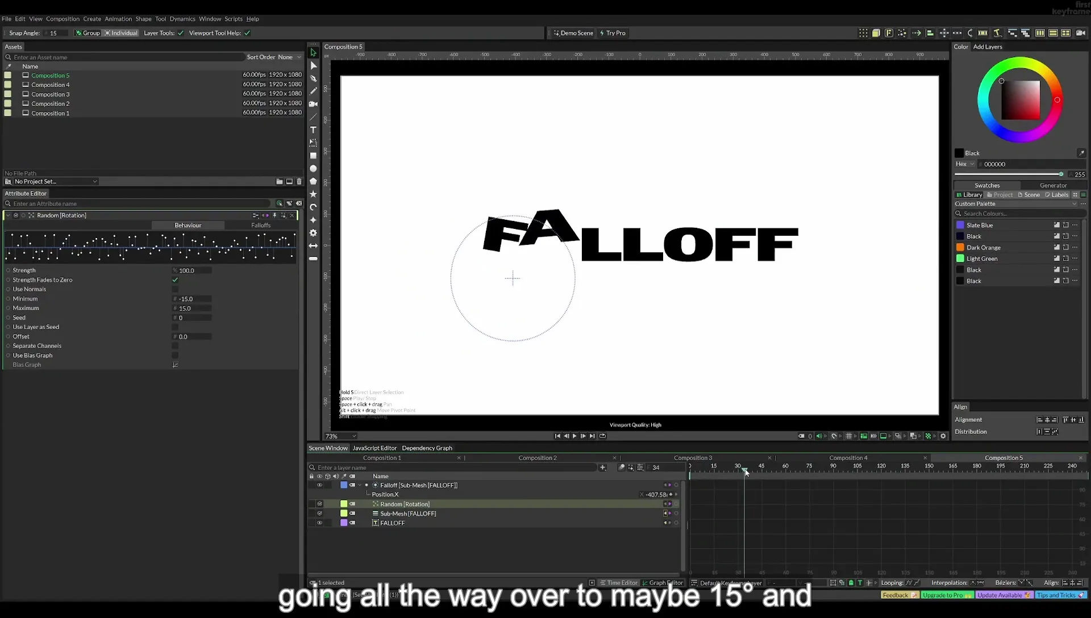Select the Text tool in vertical toolbar

(313, 130)
